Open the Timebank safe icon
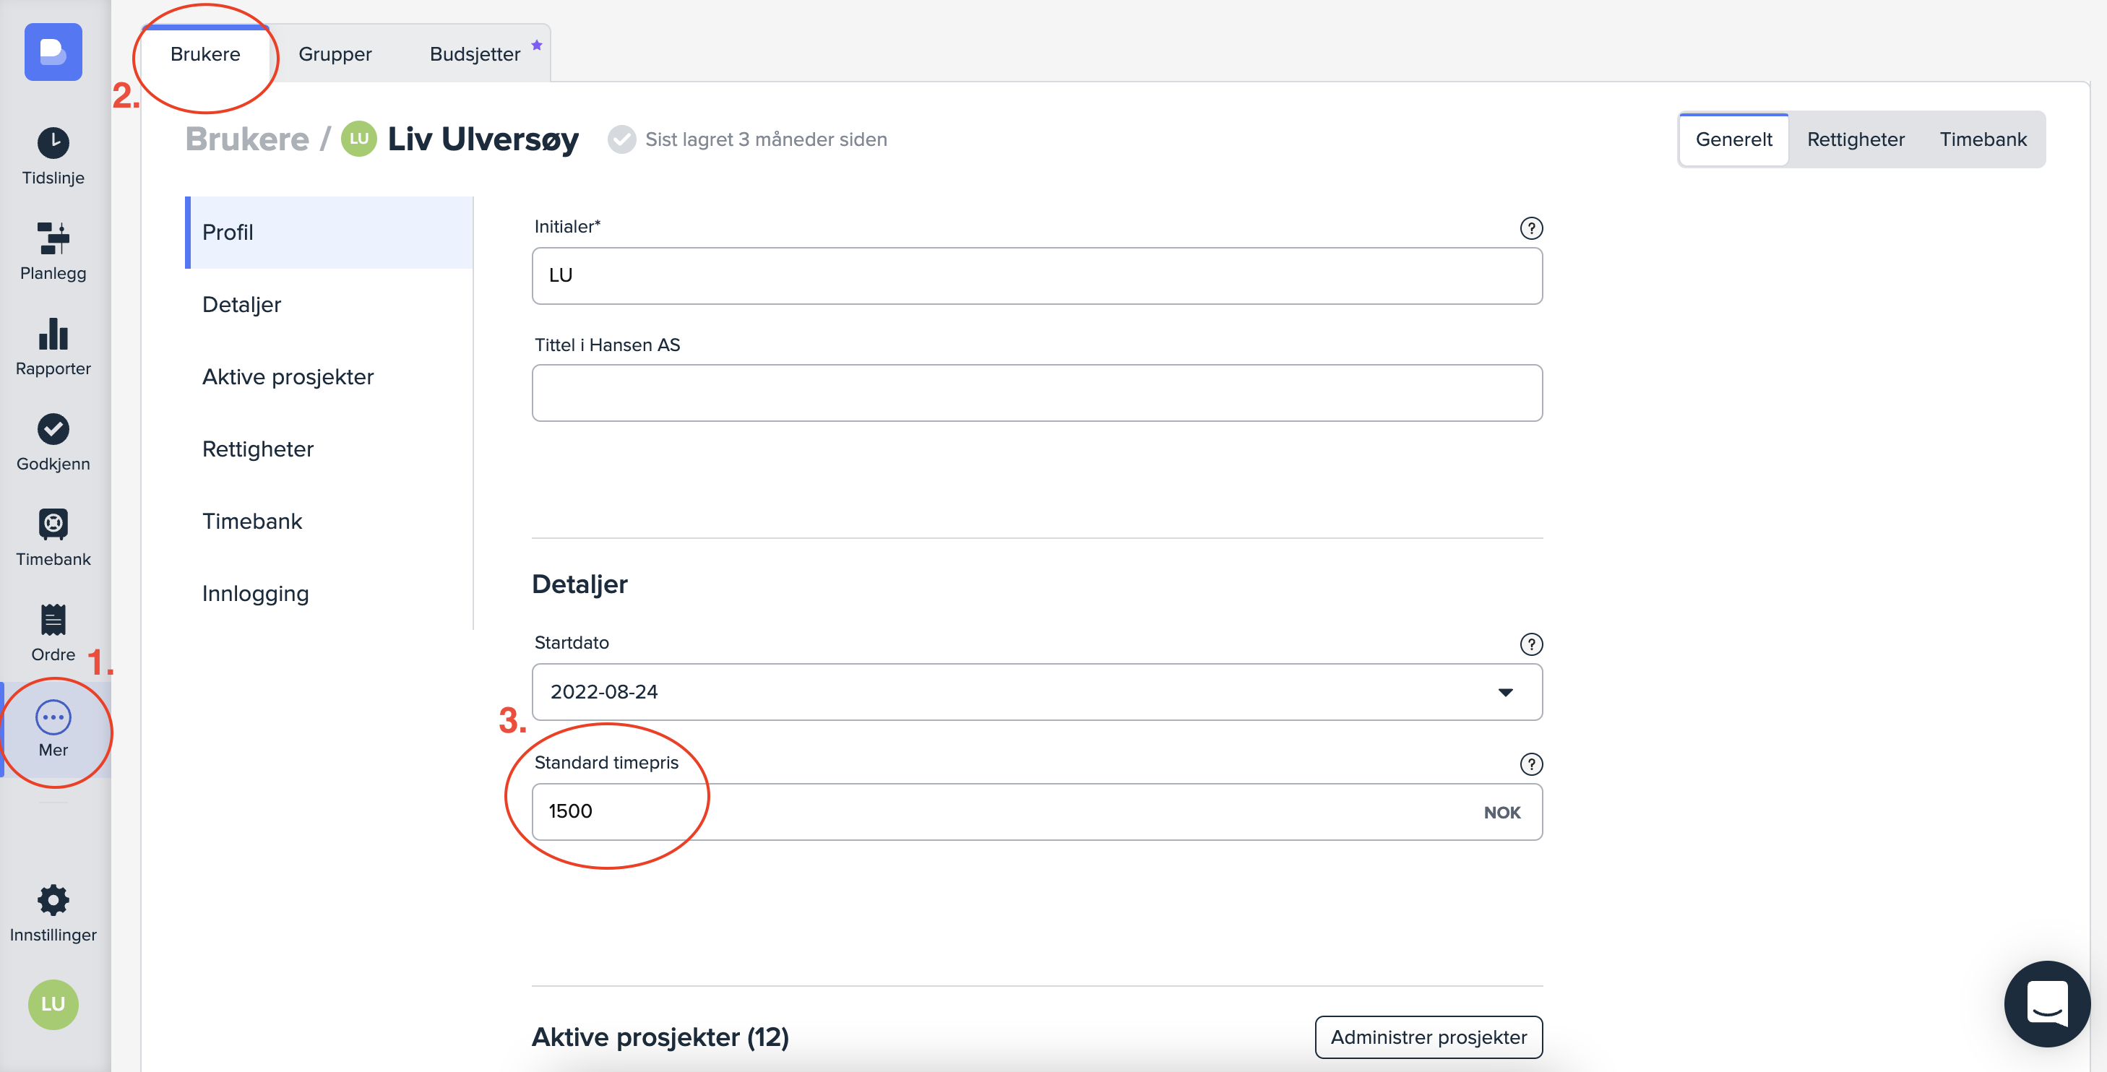The width and height of the screenshot is (2107, 1072). point(53,525)
